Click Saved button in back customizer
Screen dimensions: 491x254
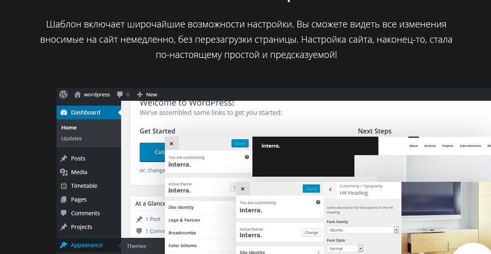coord(240,144)
